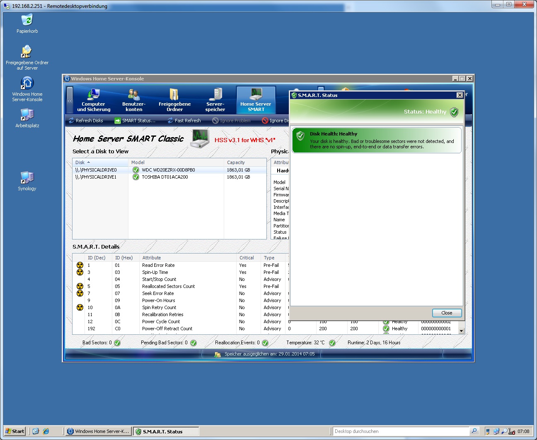Click Refresh Disks in toolbar
537x440 pixels.
pyautogui.click(x=86, y=121)
